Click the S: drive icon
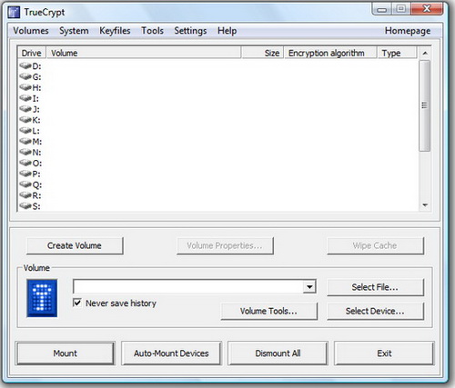Image resolution: width=455 pixels, height=388 pixels. (x=25, y=206)
